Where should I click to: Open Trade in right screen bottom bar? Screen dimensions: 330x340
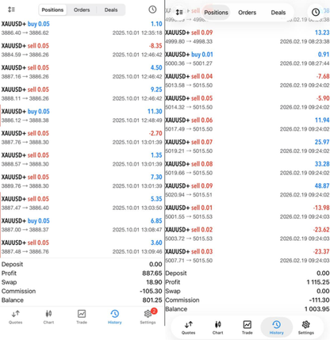pos(247,328)
